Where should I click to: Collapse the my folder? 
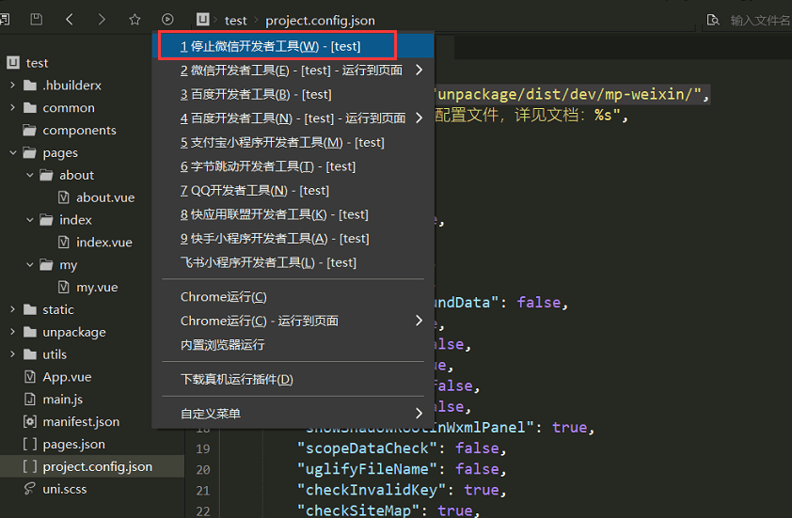coord(30,264)
